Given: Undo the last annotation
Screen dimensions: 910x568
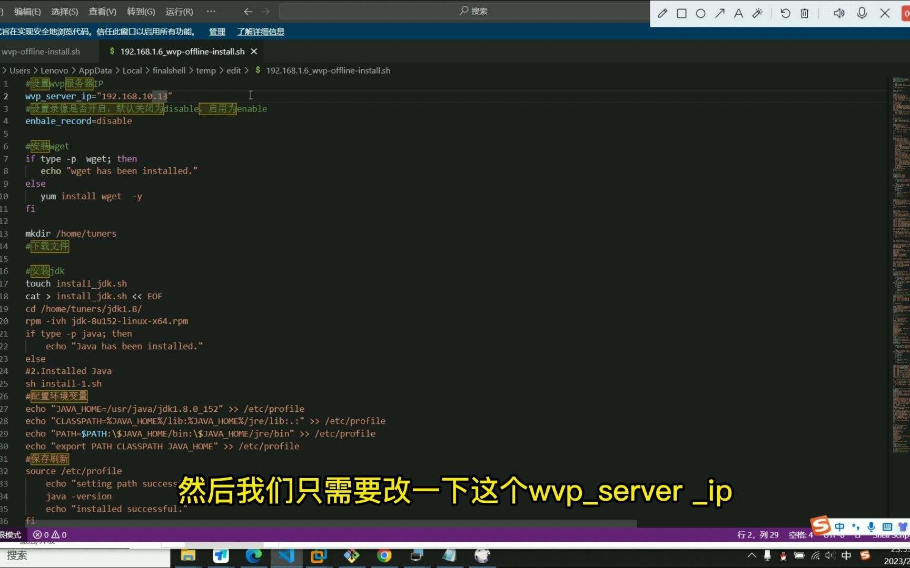Looking at the screenshot, I should [x=785, y=13].
